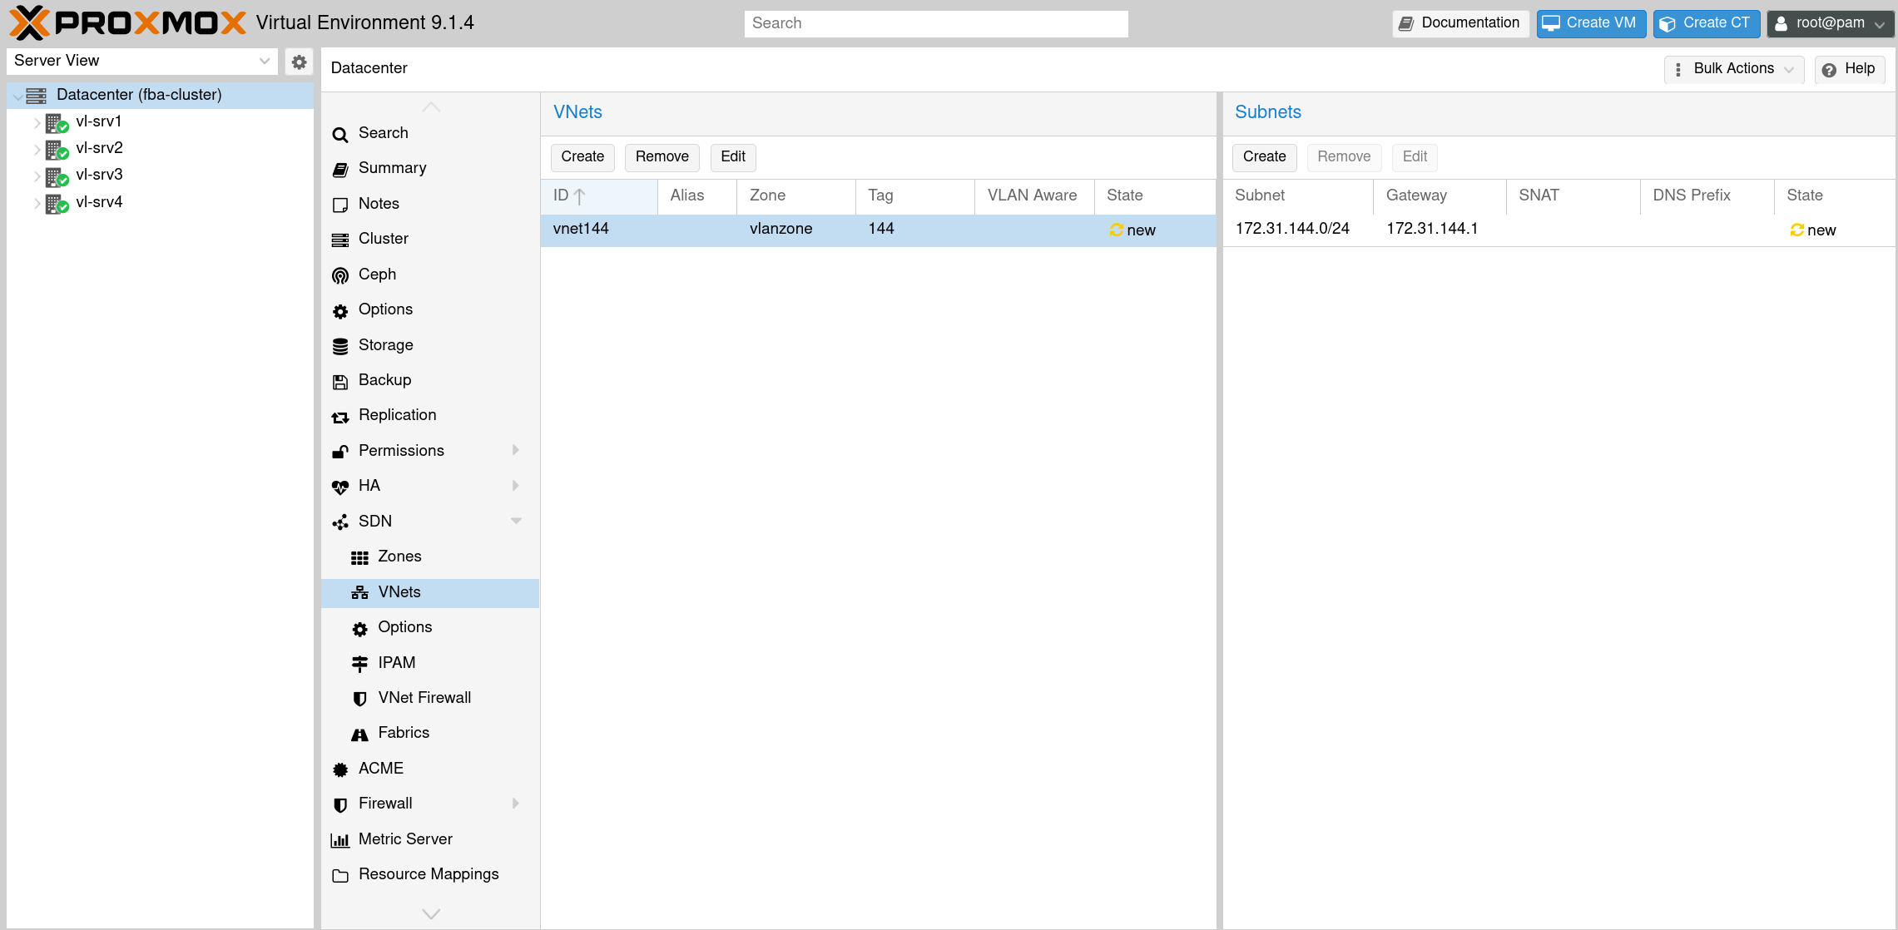The height and width of the screenshot is (930, 1898).
Task: Click the ACME certificate icon
Action: 340,769
